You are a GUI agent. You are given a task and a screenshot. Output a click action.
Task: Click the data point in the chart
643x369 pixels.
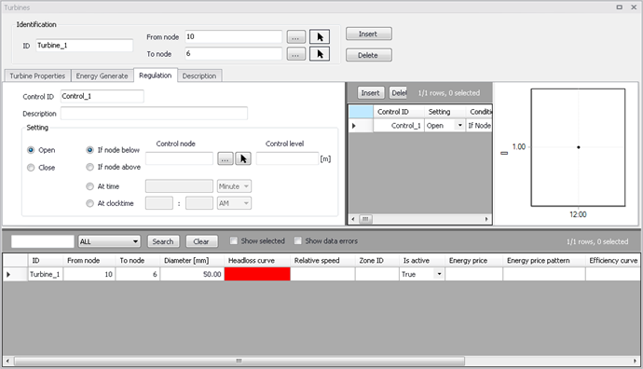coord(578,147)
